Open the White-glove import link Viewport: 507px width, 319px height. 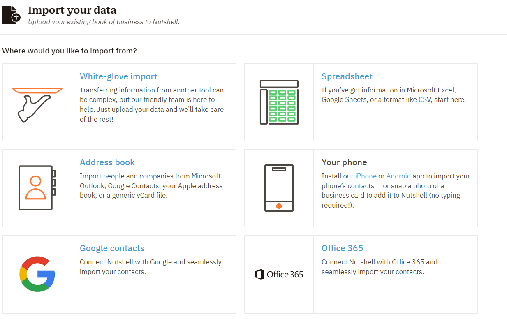(118, 76)
